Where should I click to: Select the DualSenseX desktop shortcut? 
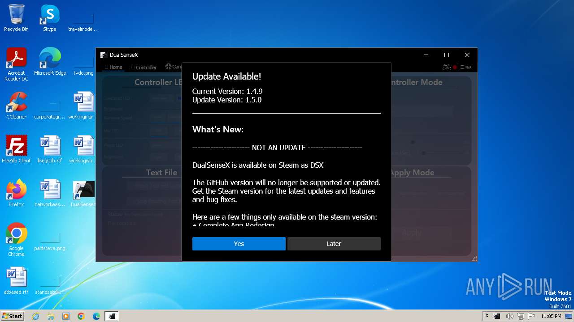point(83,193)
